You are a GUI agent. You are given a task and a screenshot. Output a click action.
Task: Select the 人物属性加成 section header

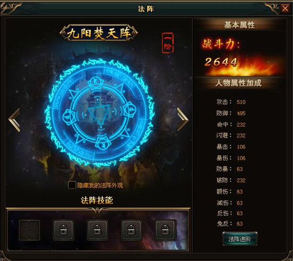238,83
